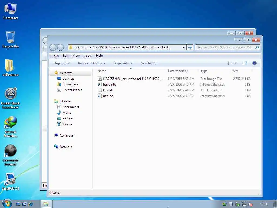277x208 pixels.
Task: Open Internet Explorer from quick launch
Action: pyautogui.click(x=31, y=204)
